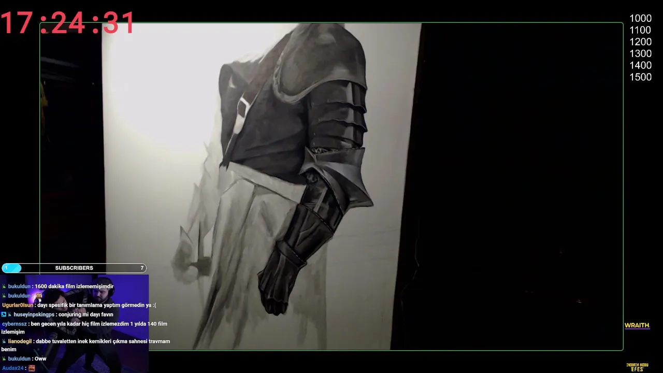The width and height of the screenshot is (663, 373).
Task: Click the subscriber goal target number 7
Action: [x=142, y=268]
